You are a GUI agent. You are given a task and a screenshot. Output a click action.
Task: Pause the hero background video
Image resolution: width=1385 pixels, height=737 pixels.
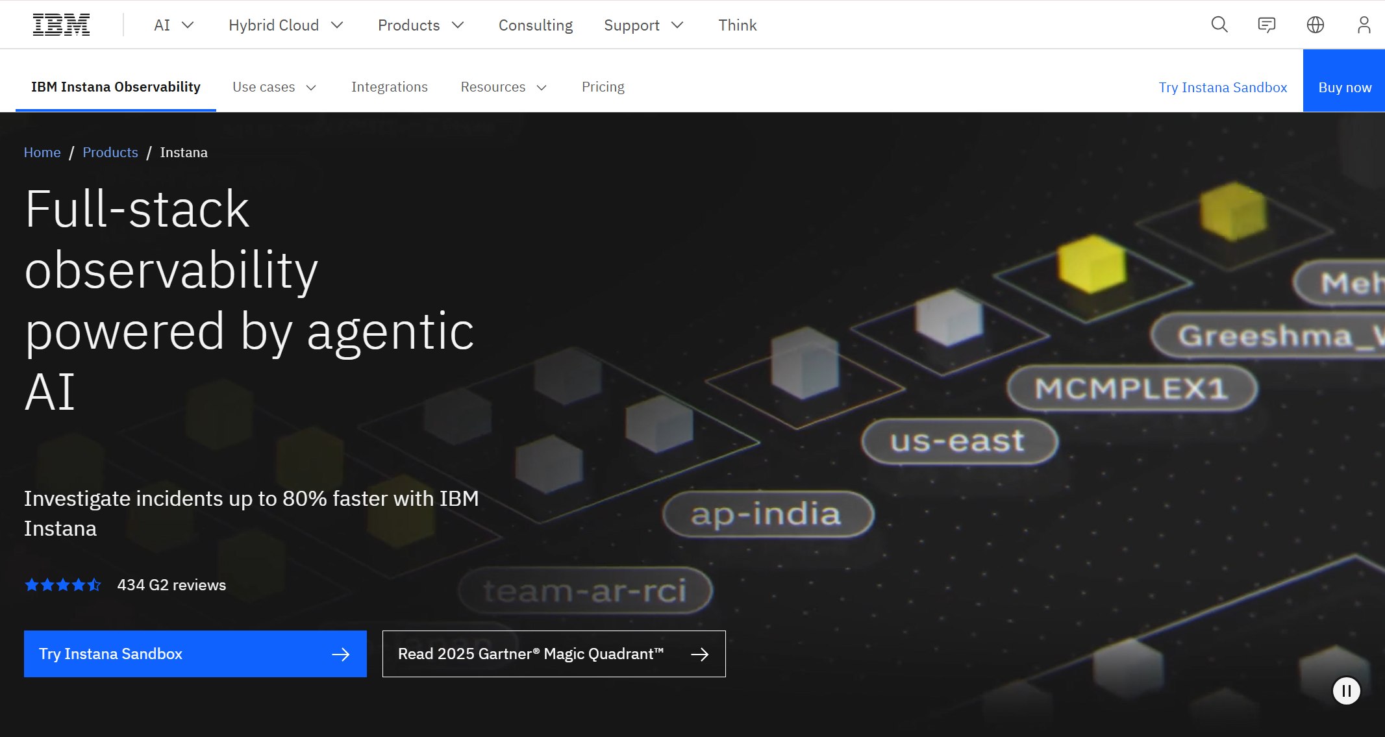point(1346,691)
